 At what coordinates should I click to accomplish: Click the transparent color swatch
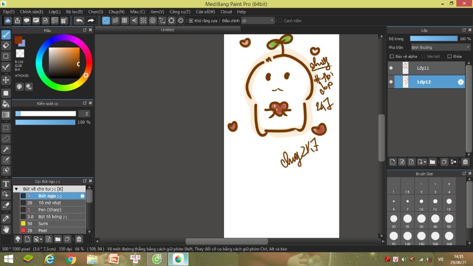(20, 54)
